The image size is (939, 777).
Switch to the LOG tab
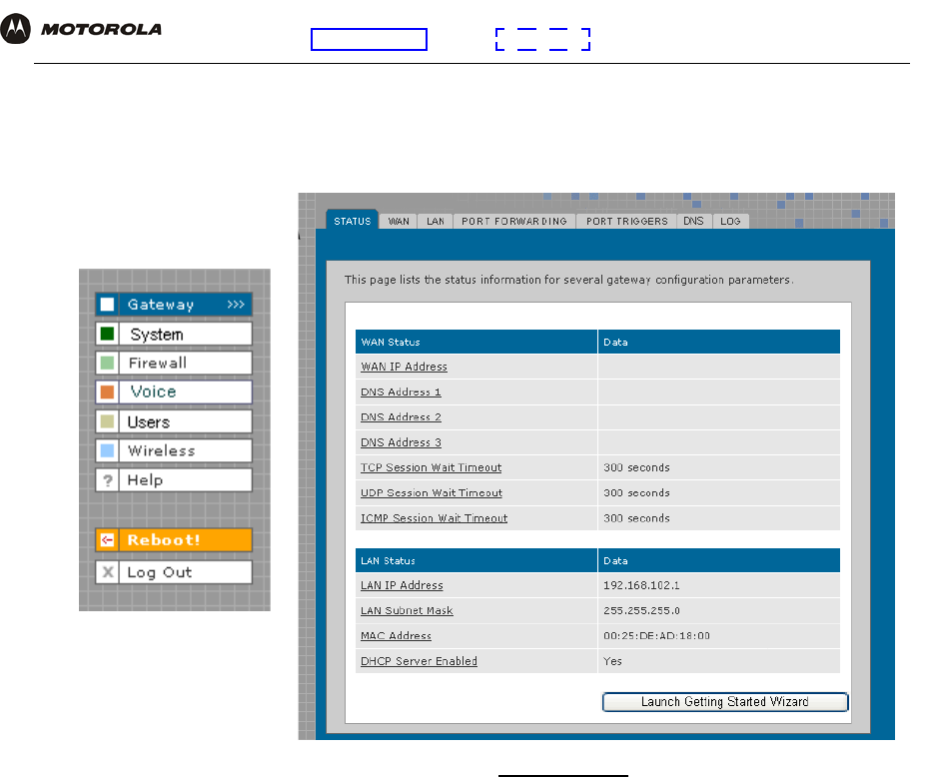click(x=730, y=221)
